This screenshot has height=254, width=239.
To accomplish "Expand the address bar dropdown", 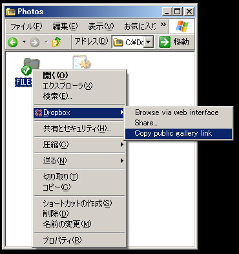I will click(149, 42).
